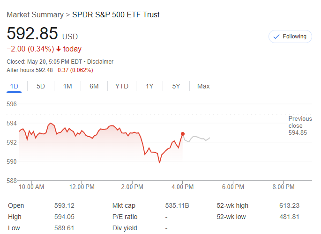Show the 1M chart range

(x=67, y=86)
